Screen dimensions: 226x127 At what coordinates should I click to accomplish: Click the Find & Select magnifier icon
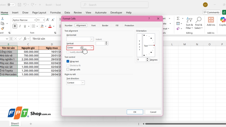pos(199,19)
